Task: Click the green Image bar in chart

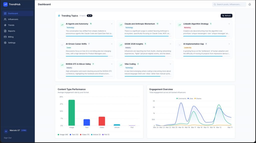Action: tap(71, 113)
